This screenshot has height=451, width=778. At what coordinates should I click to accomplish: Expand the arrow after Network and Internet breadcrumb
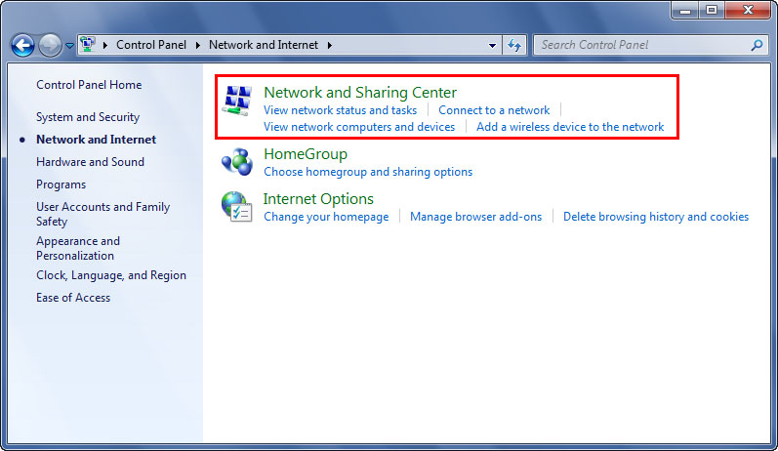(x=330, y=45)
